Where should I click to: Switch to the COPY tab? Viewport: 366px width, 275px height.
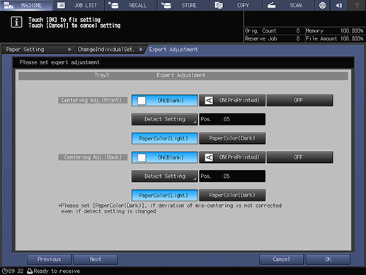[236, 5]
